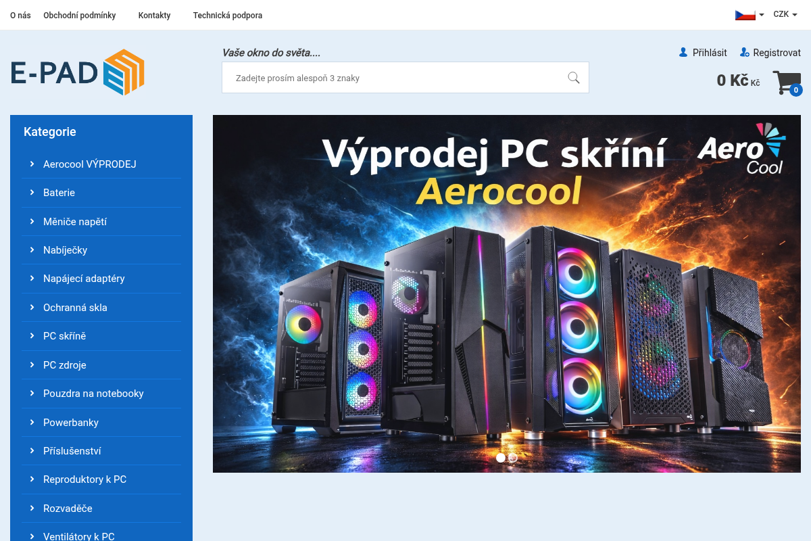This screenshot has height=541, width=811.
Task: Click the Přihlásit user icon
Action: pyautogui.click(x=683, y=53)
